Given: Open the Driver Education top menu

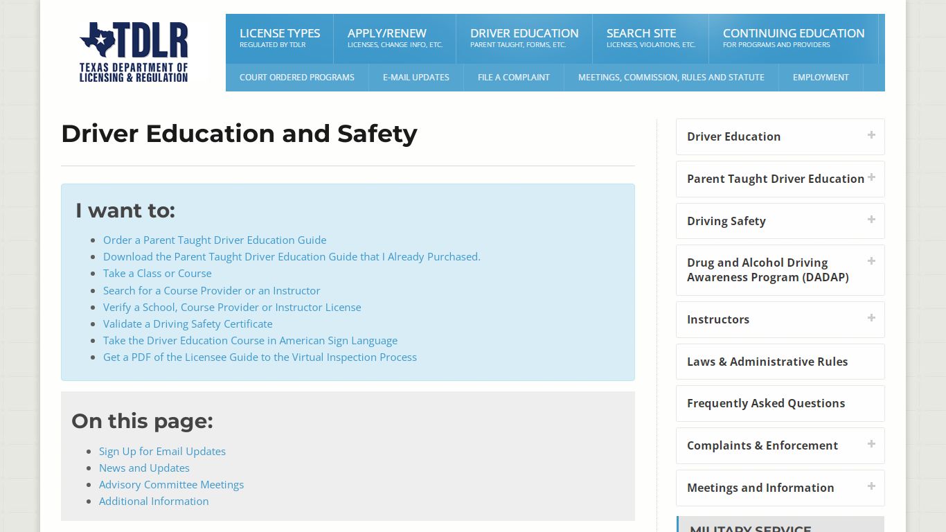Looking at the screenshot, I should [x=524, y=39].
